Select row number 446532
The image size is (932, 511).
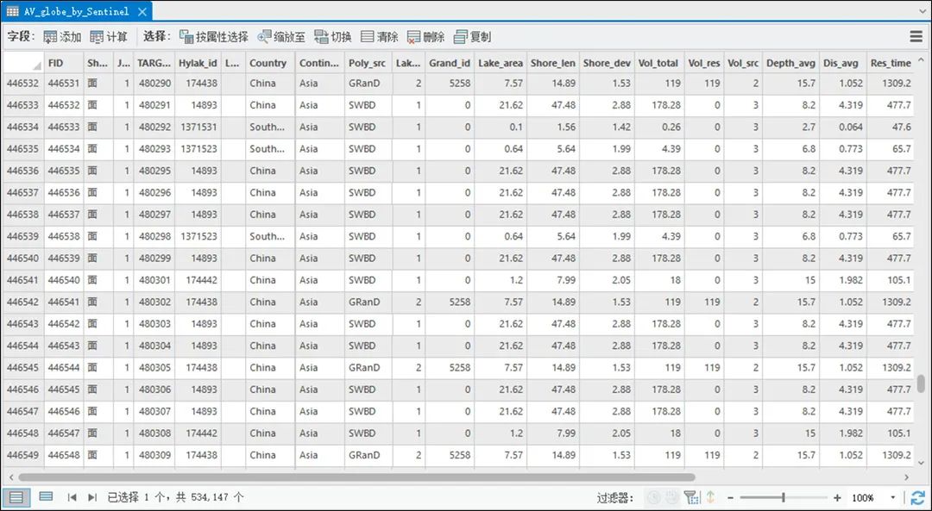(23, 84)
